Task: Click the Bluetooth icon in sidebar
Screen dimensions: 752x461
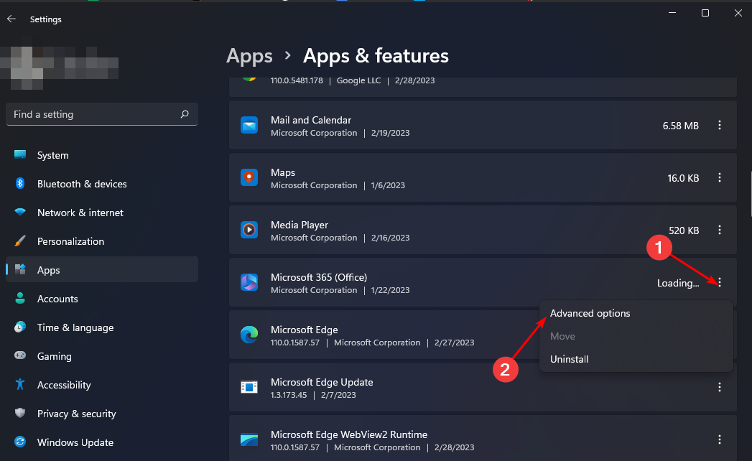Action: click(20, 183)
